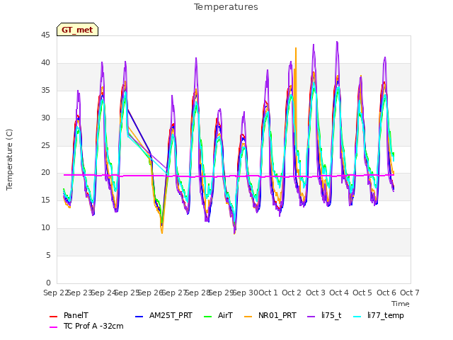Click the GT_met label box

click(x=77, y=30)
